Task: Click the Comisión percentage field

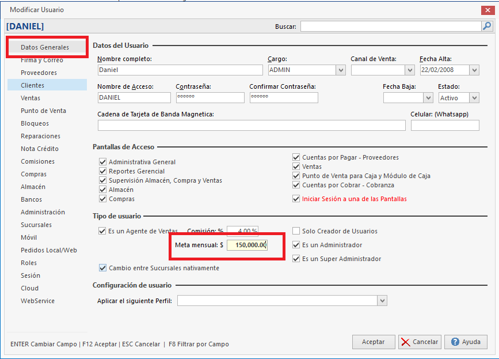Action: 242,230
